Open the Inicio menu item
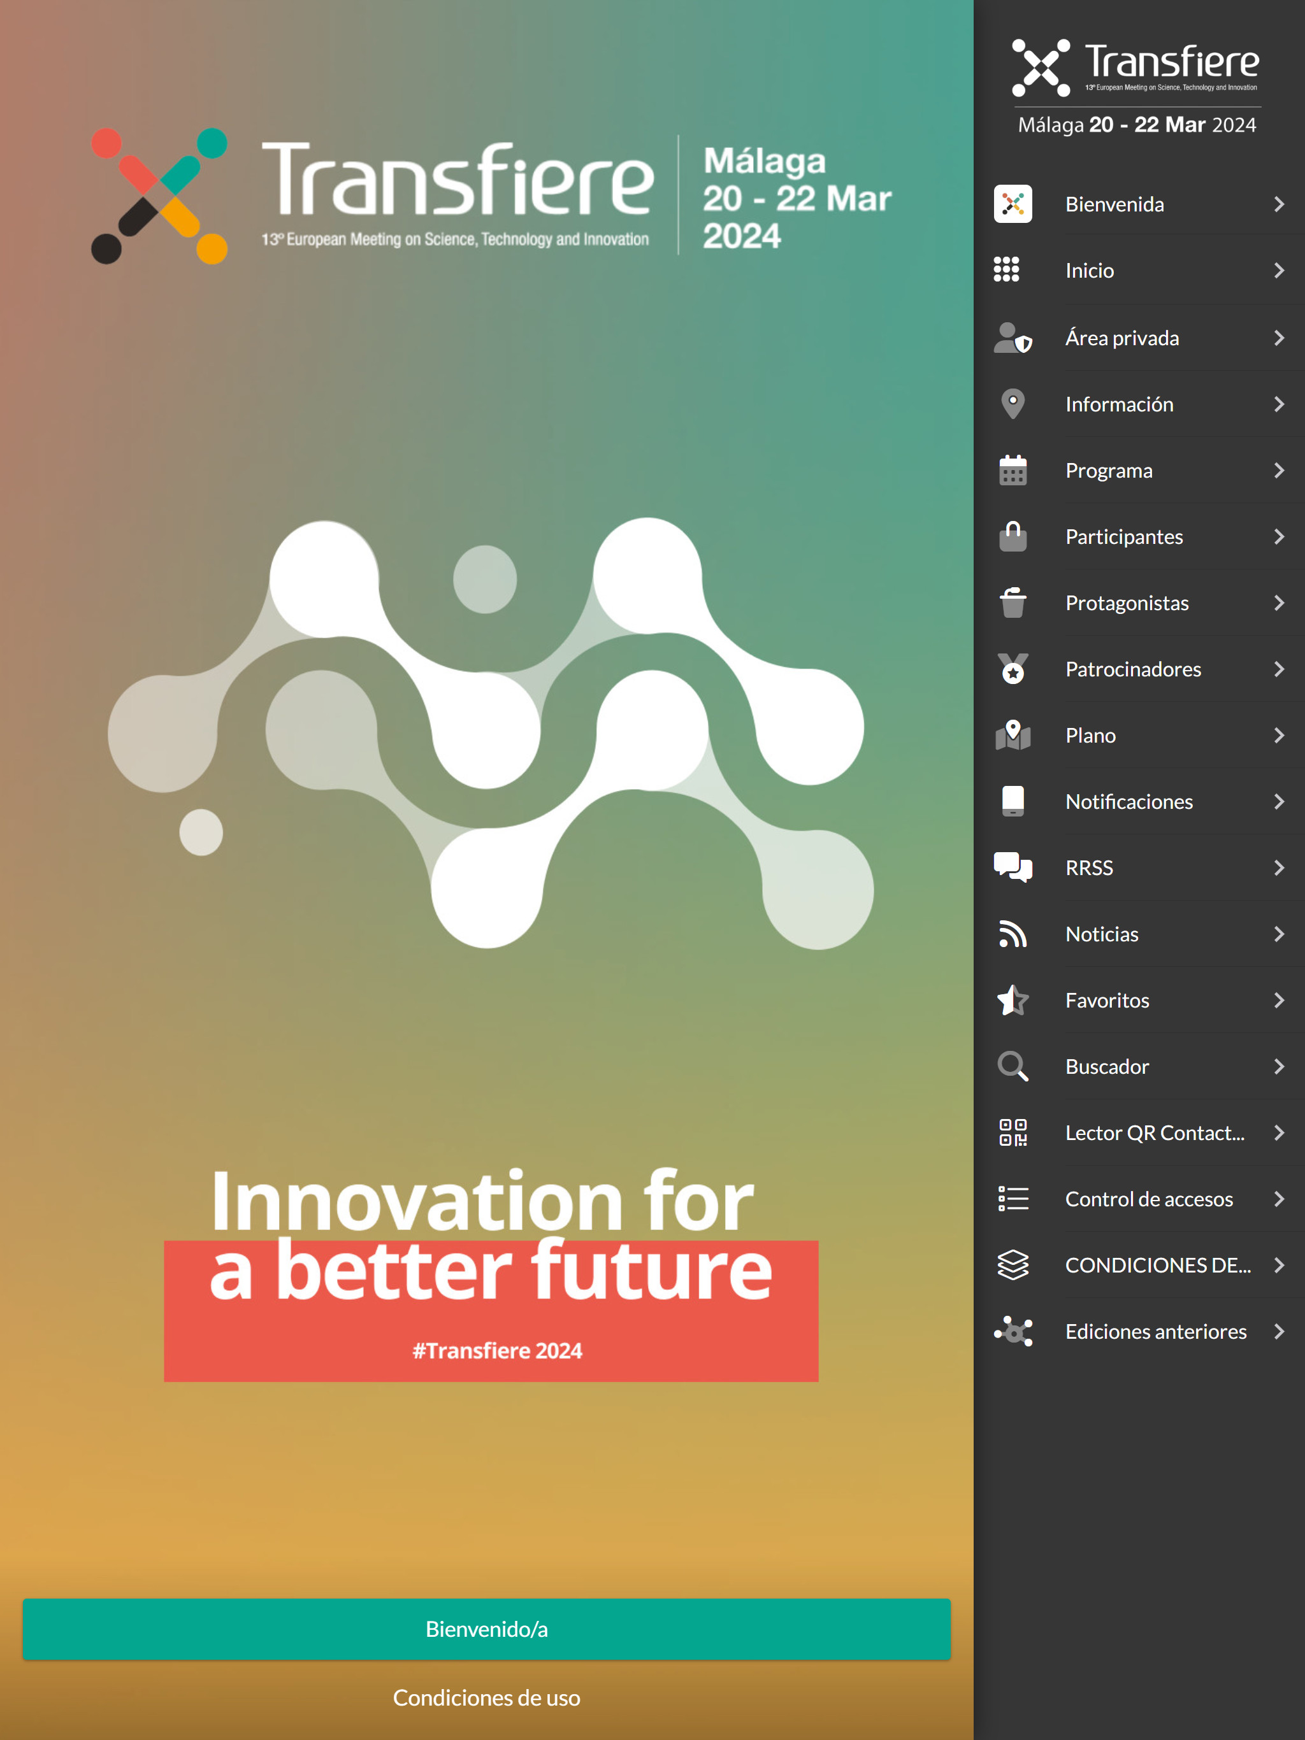The image size is (1305, 1740). click(x=1139, y=270)
